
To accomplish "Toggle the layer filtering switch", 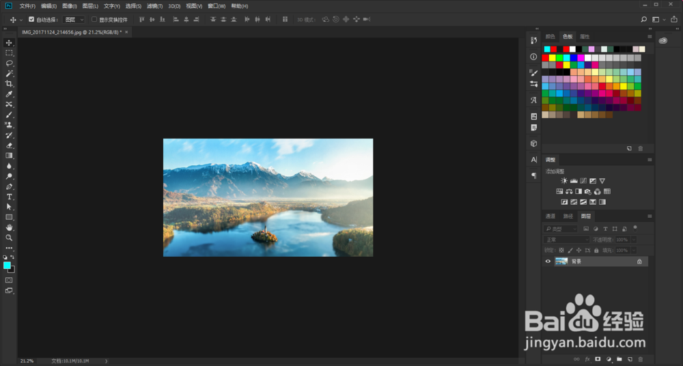I will (x=635, y=227).
